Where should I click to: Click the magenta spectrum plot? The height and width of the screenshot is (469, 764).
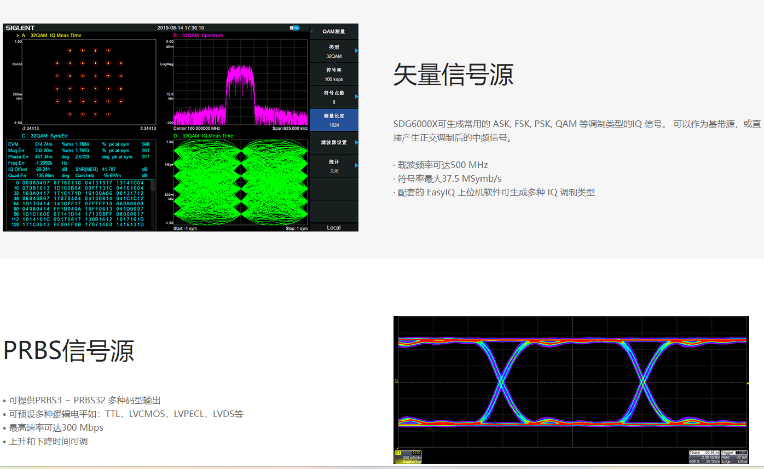tap(240, 83)
